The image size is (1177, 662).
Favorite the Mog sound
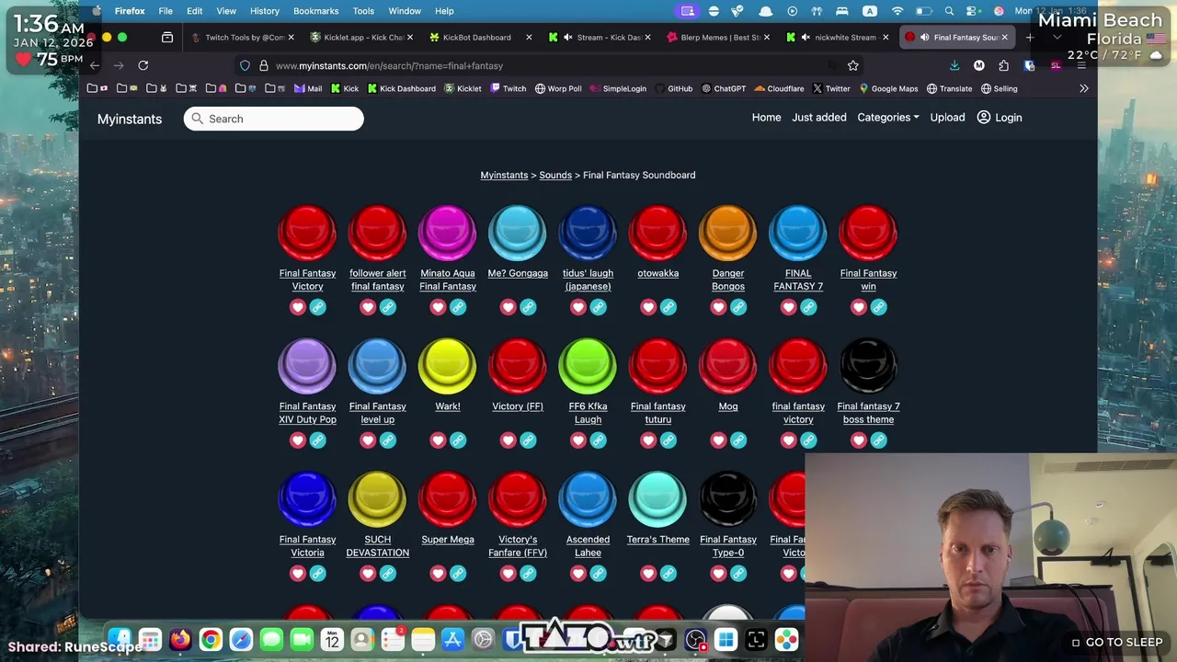coord(718,440)
